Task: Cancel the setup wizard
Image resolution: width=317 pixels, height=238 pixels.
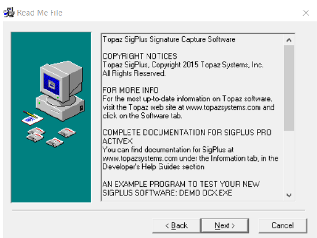Action: pos(282,225)
